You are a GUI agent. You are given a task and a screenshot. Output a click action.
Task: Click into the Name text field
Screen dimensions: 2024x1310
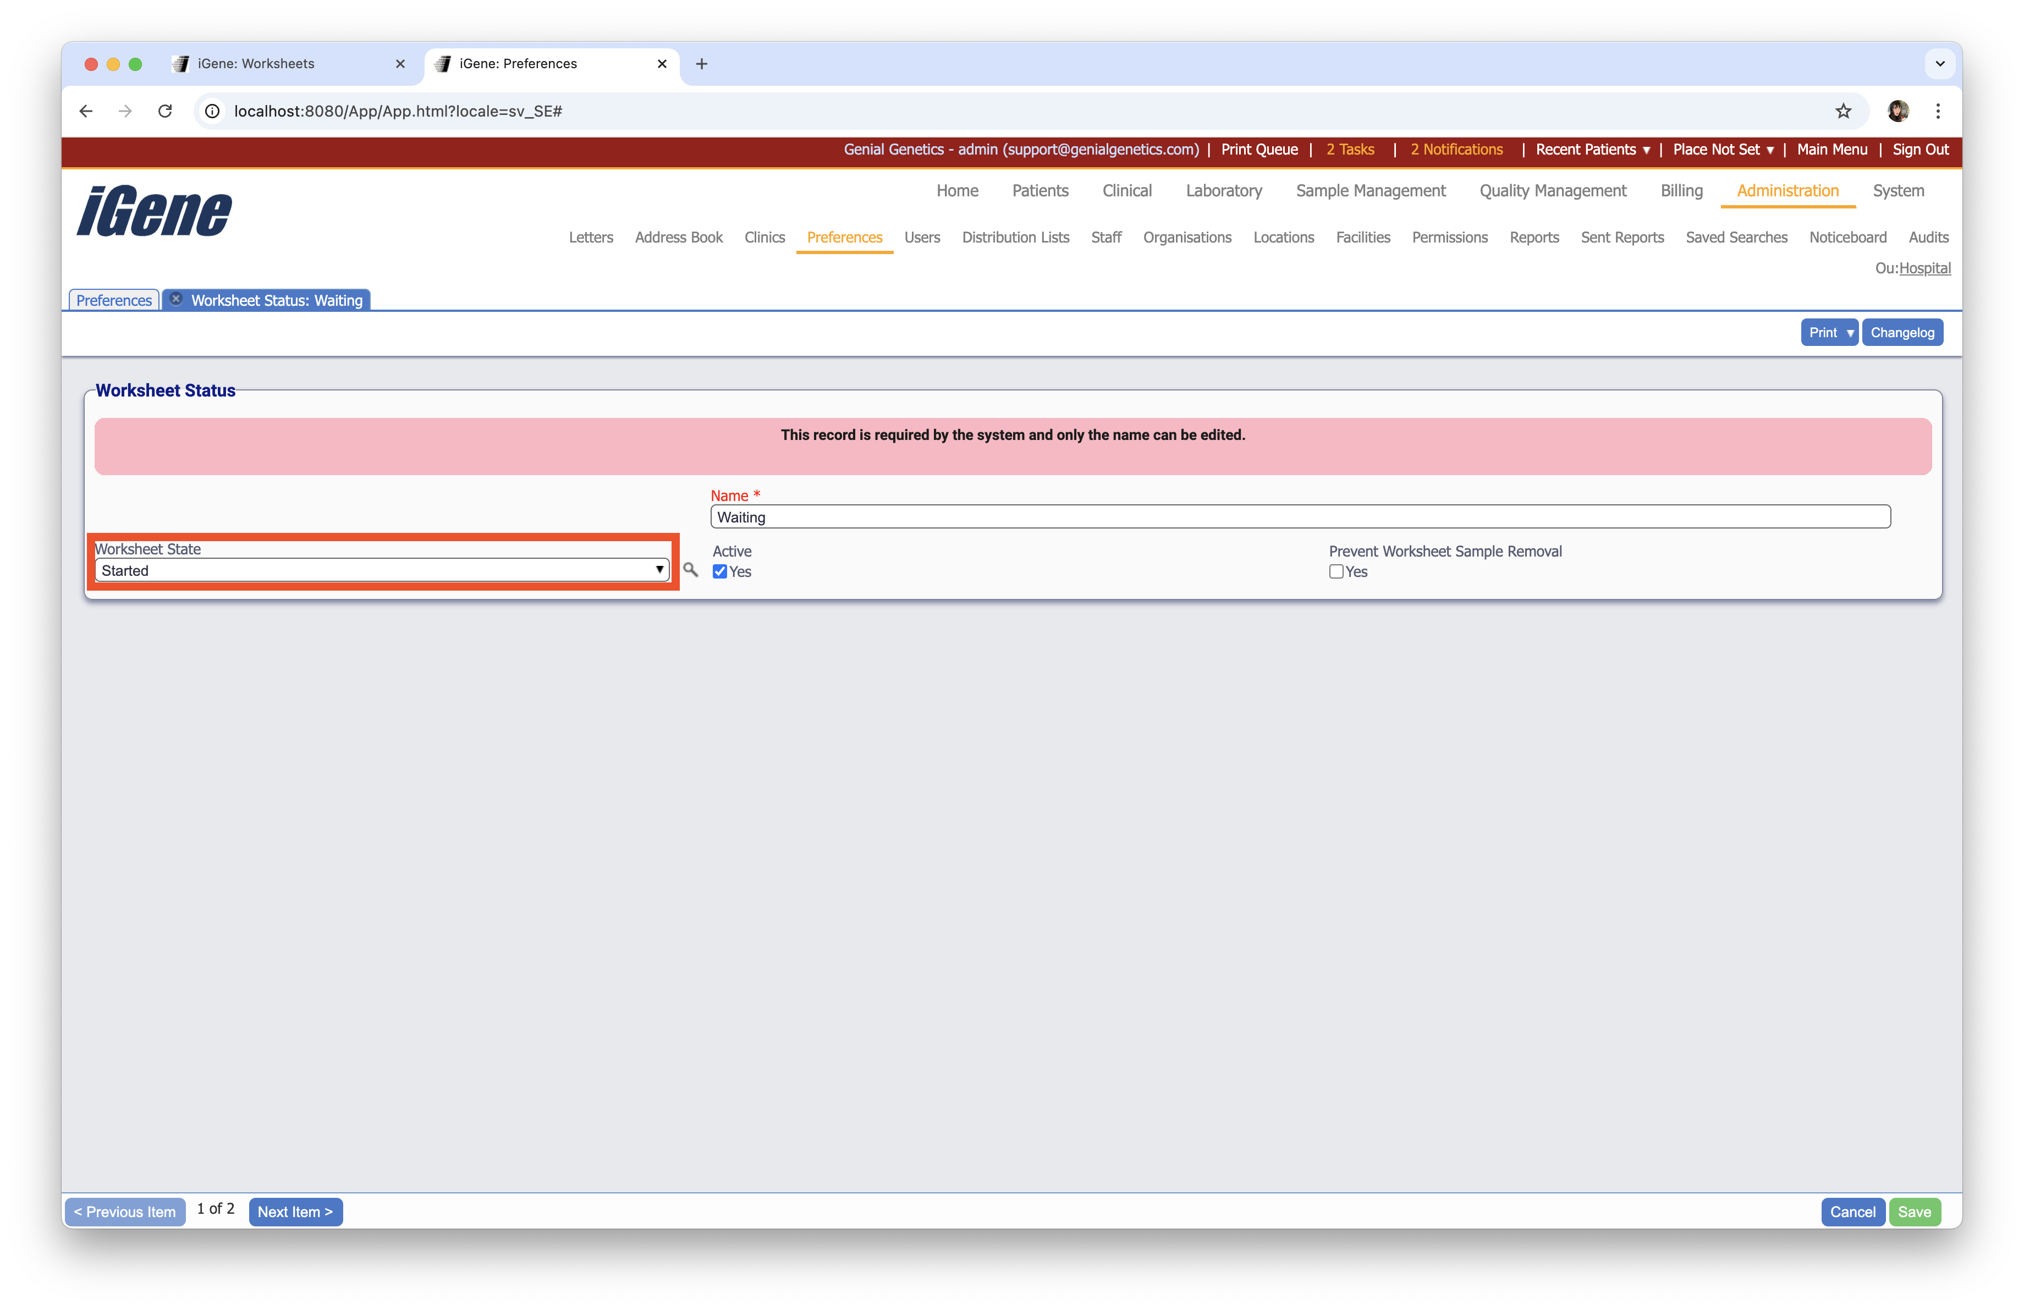(1300, 517)
